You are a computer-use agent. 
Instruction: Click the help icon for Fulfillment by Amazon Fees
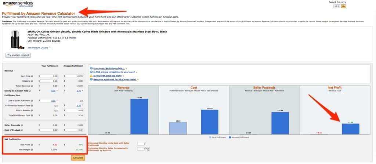32,105
